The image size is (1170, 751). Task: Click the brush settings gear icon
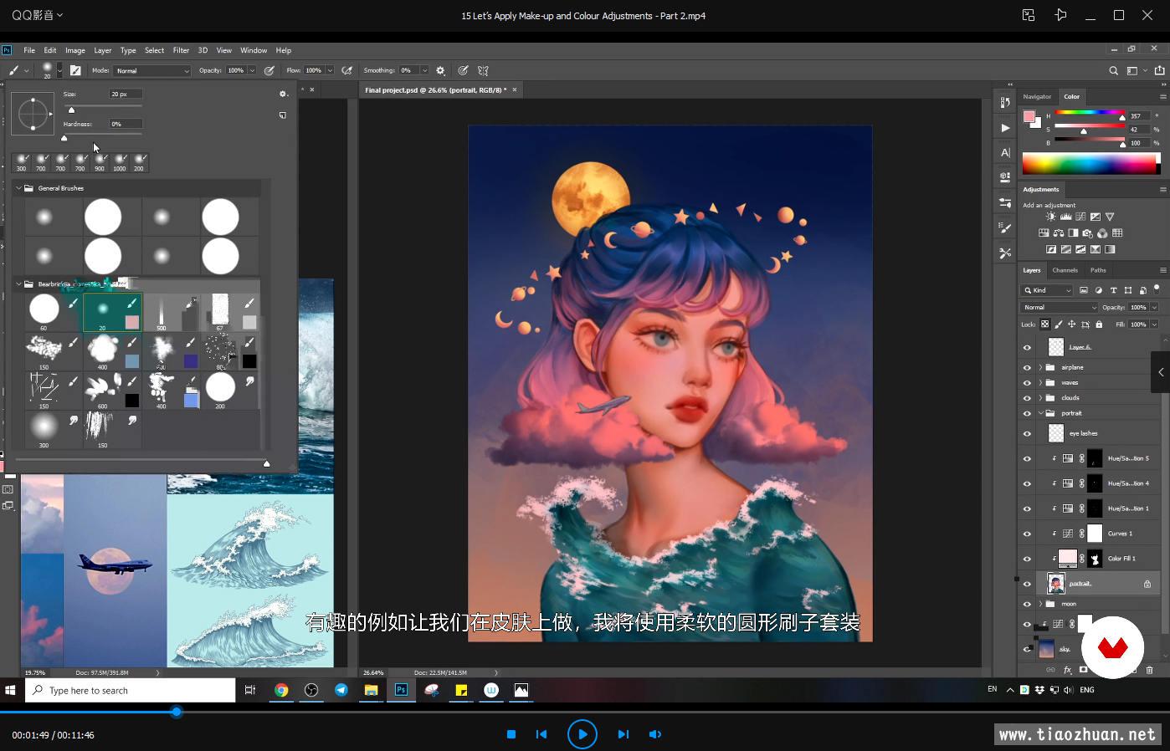[283, 94]
